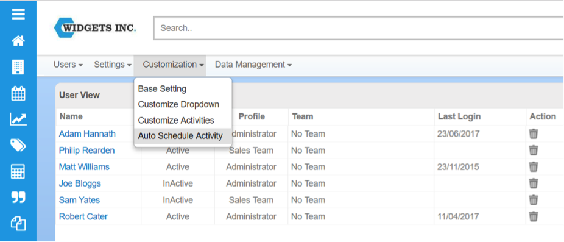564x242 pixels.
Task: Select Customize Dropdown menu entry
Action: point(183,104)
